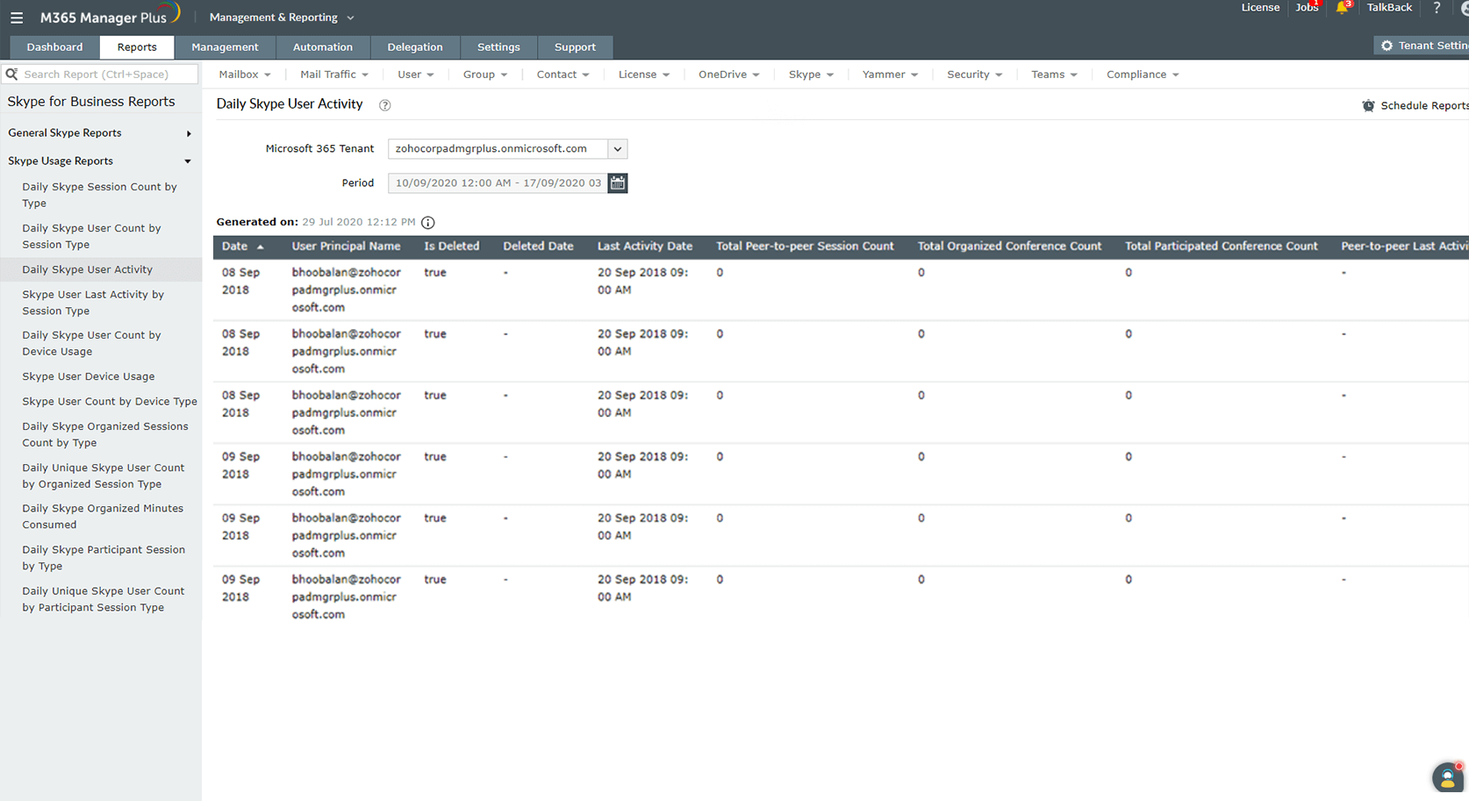Switch to the Dashboard tab
The height and width of the screenshot is (801, 1469).
[x=54, y=46]
